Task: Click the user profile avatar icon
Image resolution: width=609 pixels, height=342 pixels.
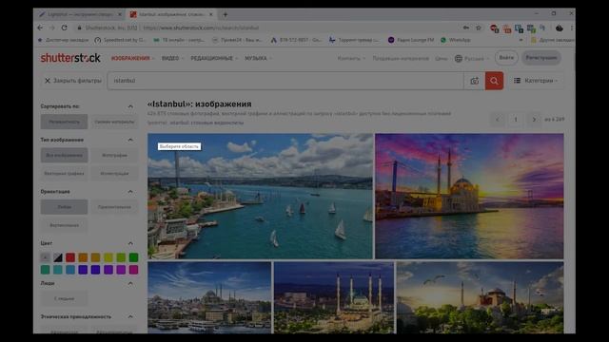Action: point(560,28)
